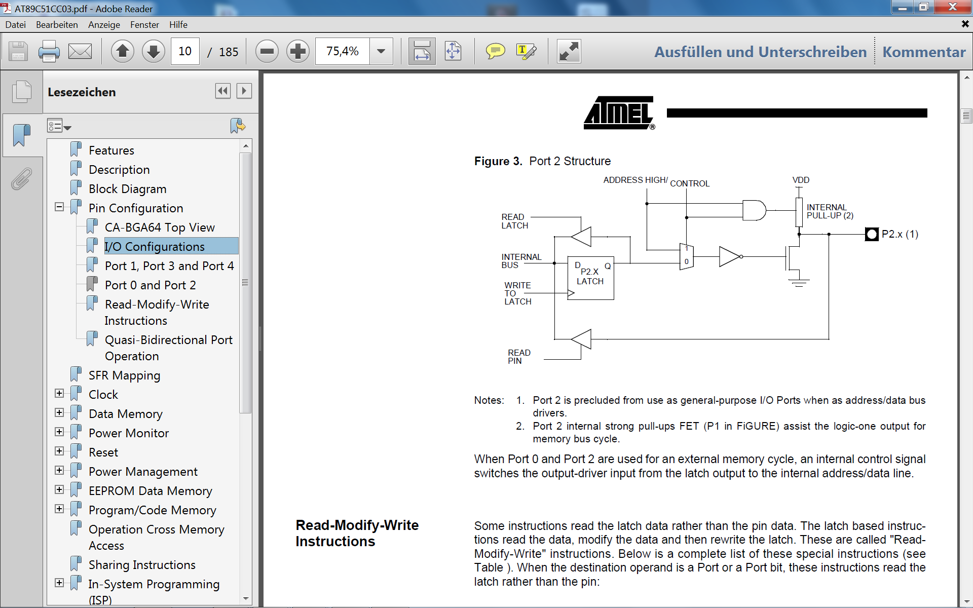The width and height of the screenshot is (973, 608).
Task: Expand the Clock bookmark
Action: (x=59, y=393)
